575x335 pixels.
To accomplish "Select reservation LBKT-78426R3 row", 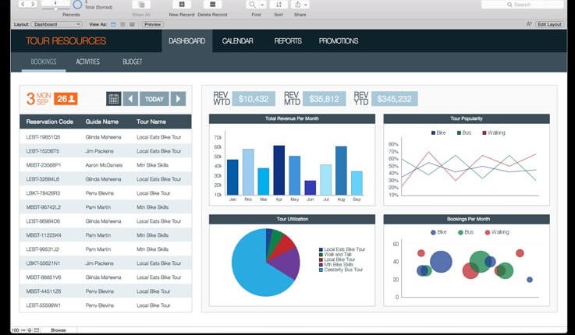I will click(105, 193).
